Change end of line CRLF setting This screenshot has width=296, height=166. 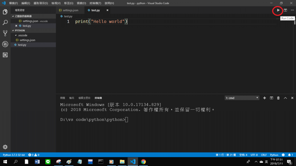point(264,155)
